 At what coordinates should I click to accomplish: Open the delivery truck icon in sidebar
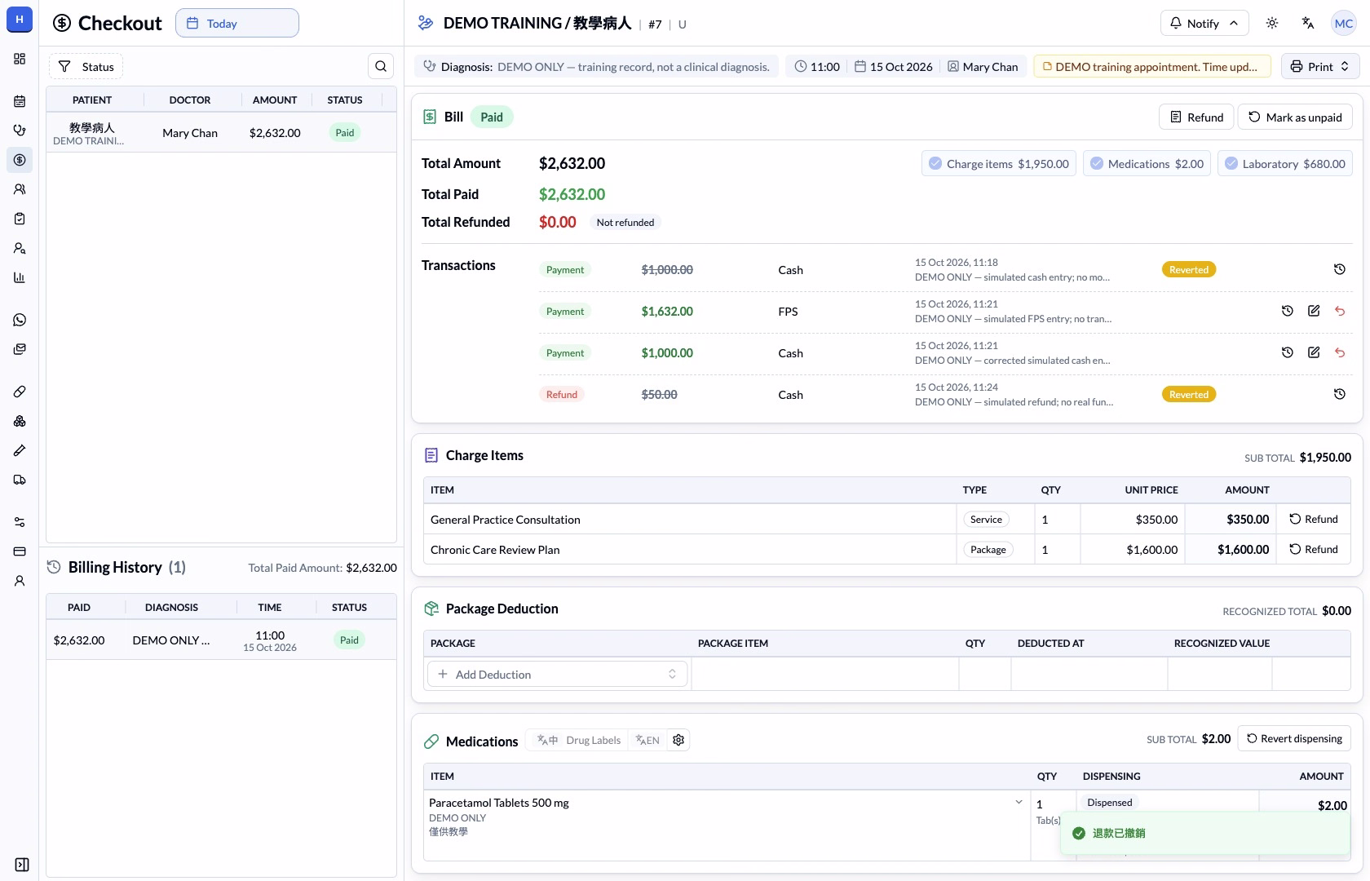tap(20, 480)
